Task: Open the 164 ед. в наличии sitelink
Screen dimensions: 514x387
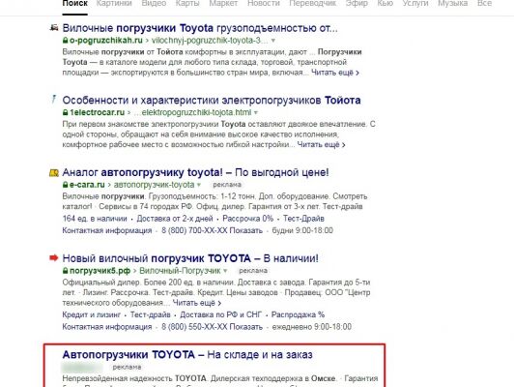Action: [x=95, y=219]
